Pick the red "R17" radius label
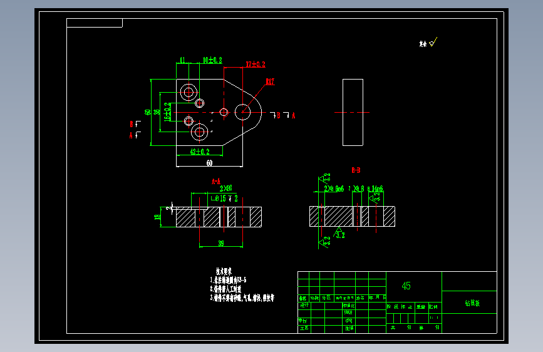The height and width of the screenshot is (352, 543). (x=270, y=82)
